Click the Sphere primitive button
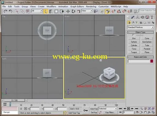 tap(134, 42)
